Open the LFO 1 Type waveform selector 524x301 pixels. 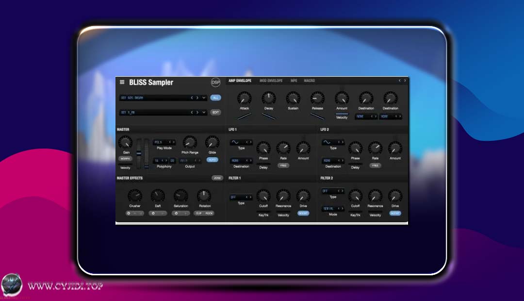tap(241, 142)
